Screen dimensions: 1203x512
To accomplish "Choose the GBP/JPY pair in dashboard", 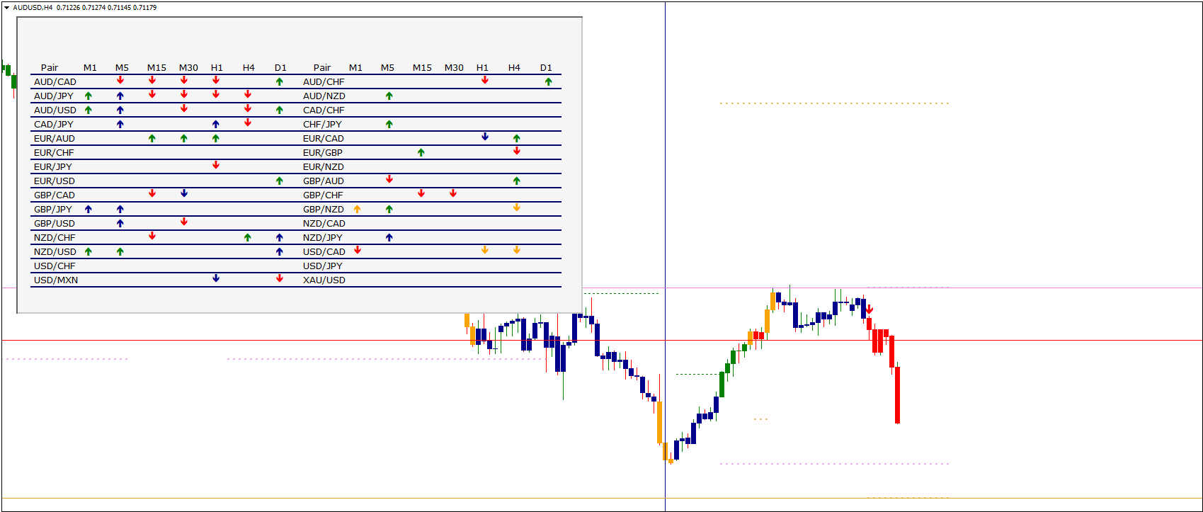I will (x=53, y=209).
